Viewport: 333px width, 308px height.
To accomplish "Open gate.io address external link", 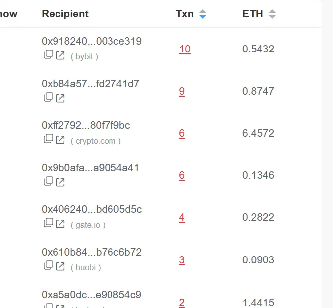I will point(60,224).
